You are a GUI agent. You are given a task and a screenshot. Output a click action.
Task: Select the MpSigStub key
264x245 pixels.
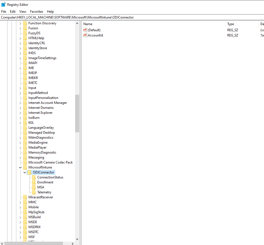pos(36,212)
